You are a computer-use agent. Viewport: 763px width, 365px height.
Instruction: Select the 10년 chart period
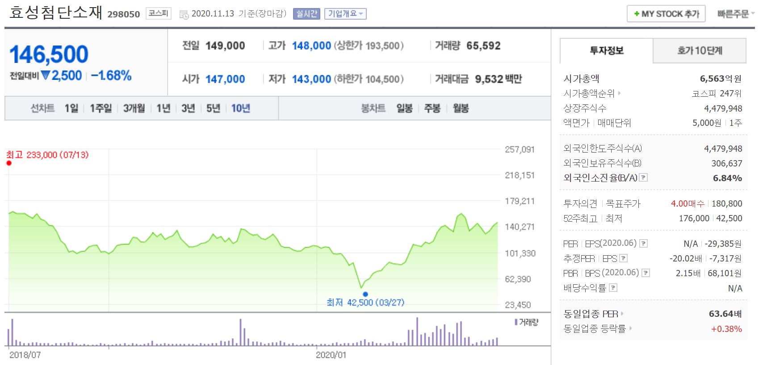(x=241, y=108)
